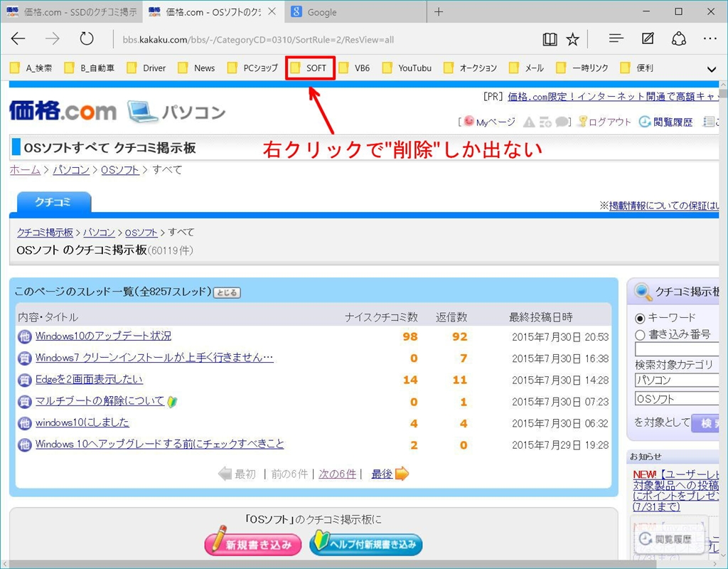728x569 pixels.
Task: Click the floating 閲覧履歴 button
Action: pyautogui.click(x=668, y=539)
